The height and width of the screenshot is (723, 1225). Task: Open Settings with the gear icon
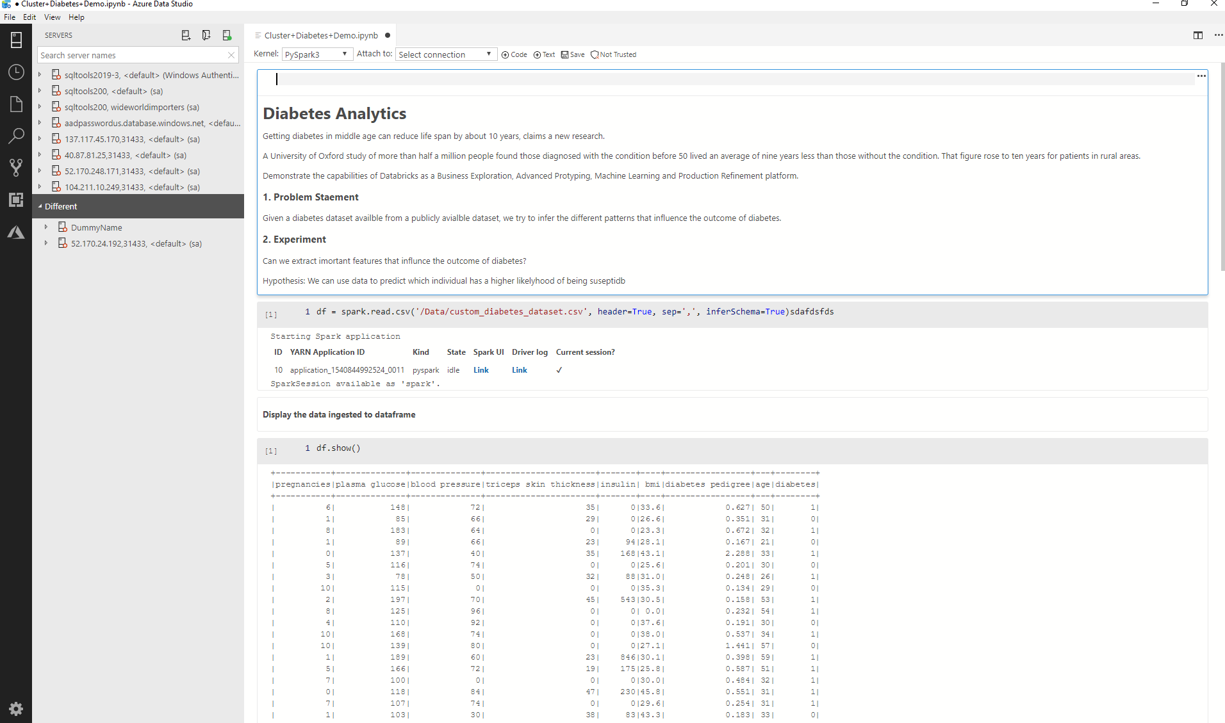(x=16, y=709)
